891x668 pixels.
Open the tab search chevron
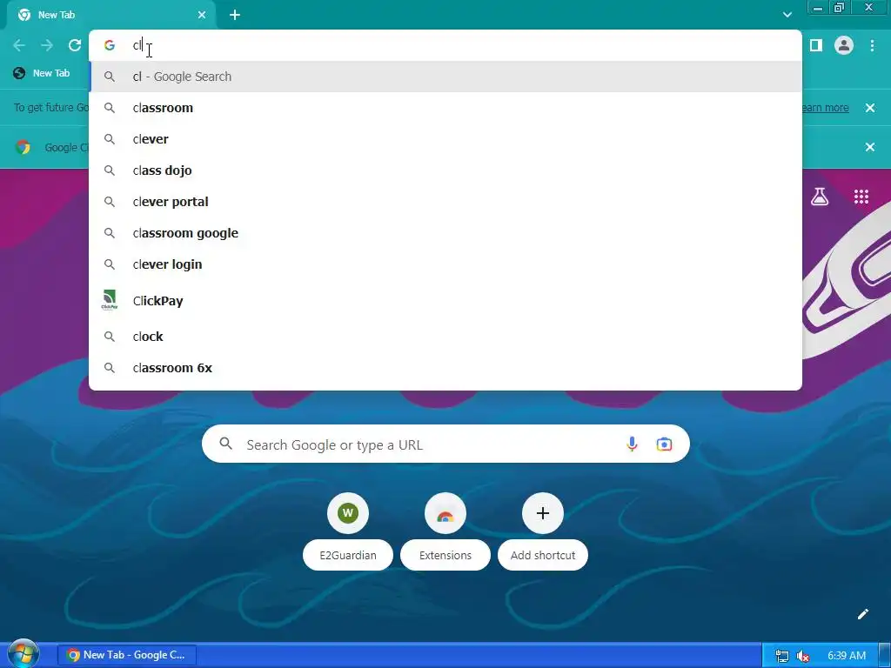point(787,15)
